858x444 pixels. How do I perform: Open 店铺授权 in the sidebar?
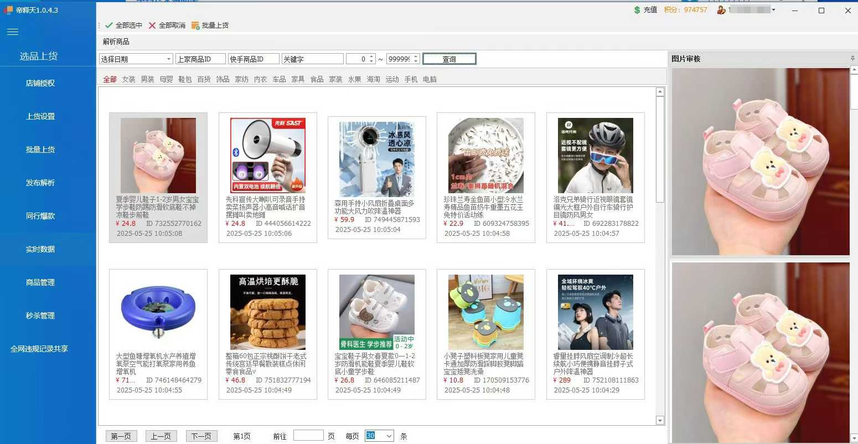tap(40, 83)
